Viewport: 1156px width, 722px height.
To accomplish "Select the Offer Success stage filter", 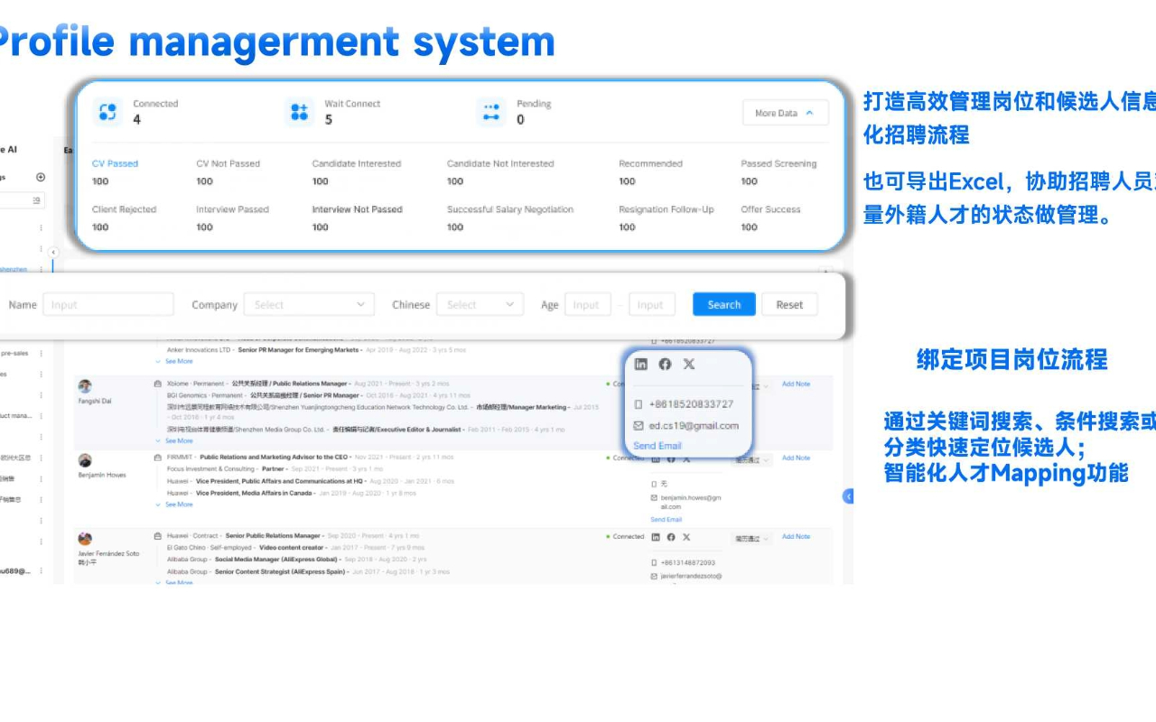I will click(x=770, y=209).
